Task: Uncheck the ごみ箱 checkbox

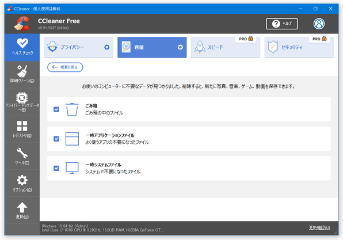Action: pos(56,109)
